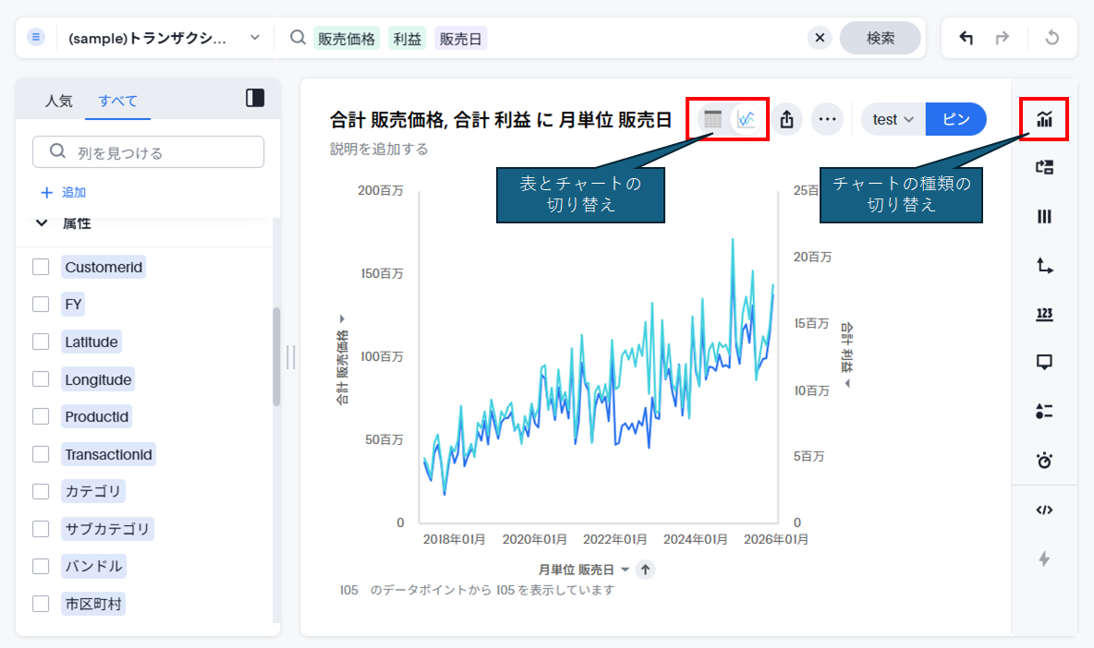
Task: Click the 市区町村 column label
Action: (93, 604)
